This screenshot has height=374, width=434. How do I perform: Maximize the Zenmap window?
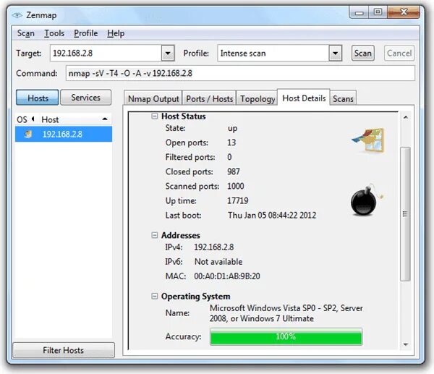[x=378, y=12]
